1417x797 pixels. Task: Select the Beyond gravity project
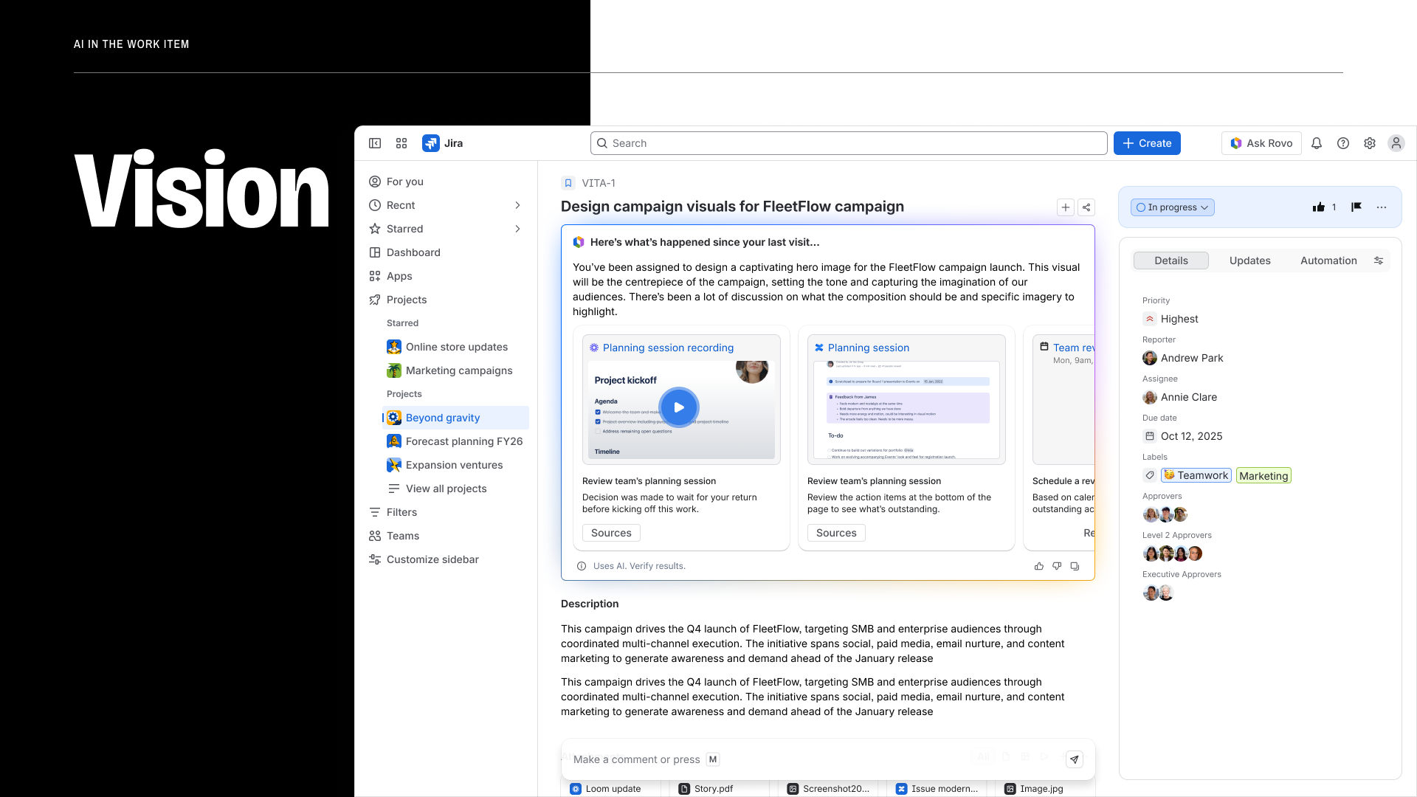click(x=455, y=418)
